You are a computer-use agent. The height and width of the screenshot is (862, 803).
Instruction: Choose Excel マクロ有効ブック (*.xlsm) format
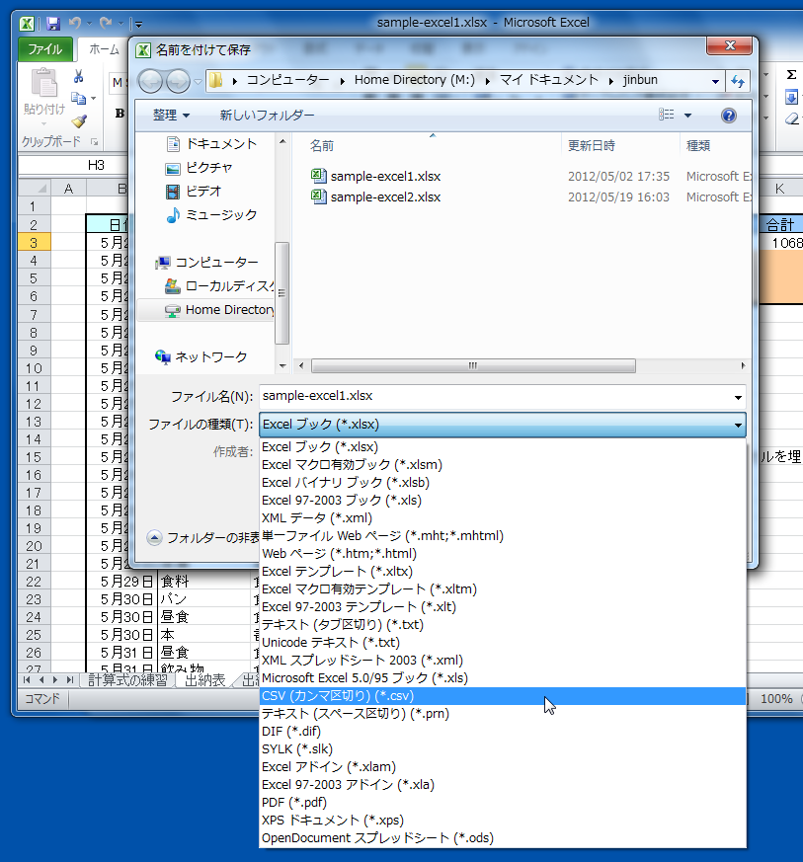503,465
